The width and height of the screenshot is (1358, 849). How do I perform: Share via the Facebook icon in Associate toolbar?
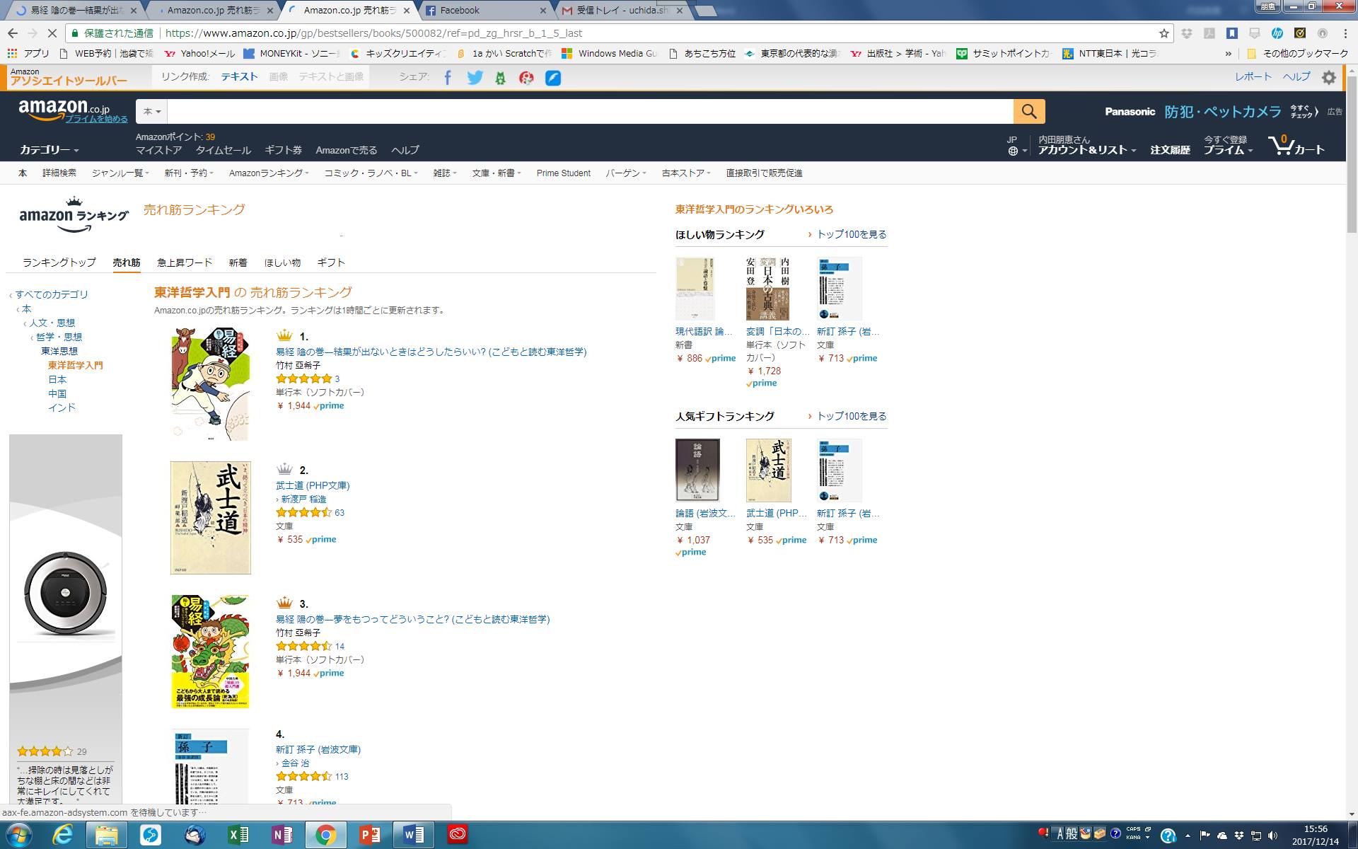pos(448,77)
